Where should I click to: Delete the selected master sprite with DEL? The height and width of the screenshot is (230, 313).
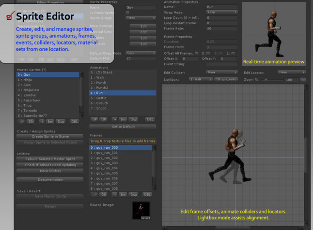74,121
